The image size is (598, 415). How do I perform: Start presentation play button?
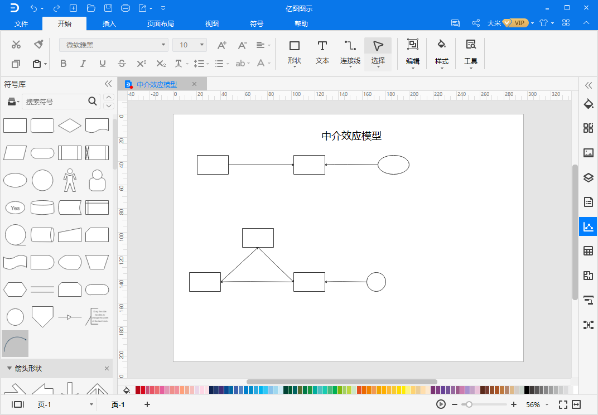coord(441,404)
